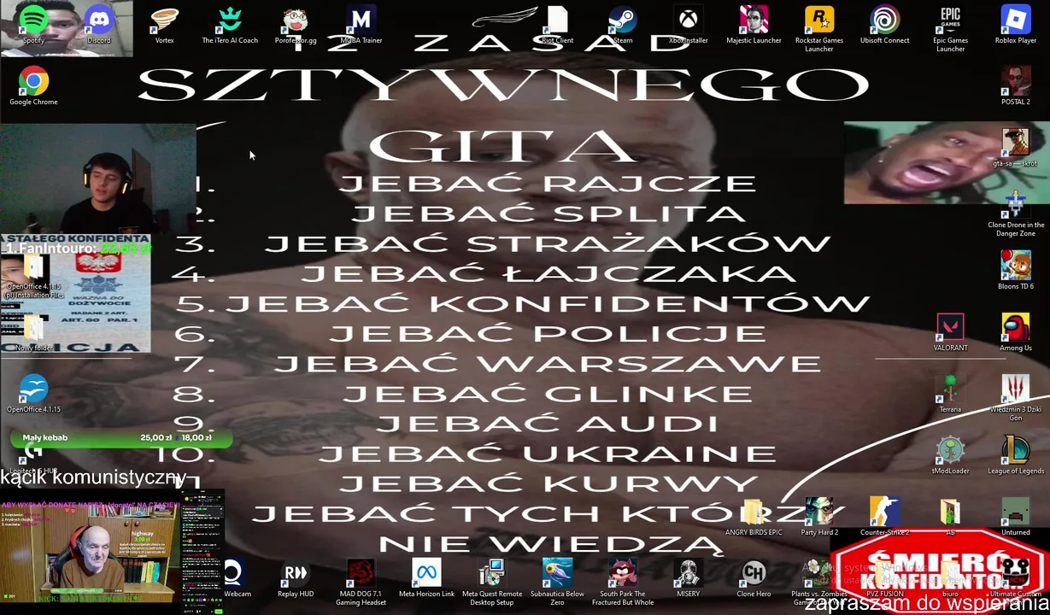Click the 'kącik komunistyczny' caption text

pyautogui.click(x=93, y=477)
